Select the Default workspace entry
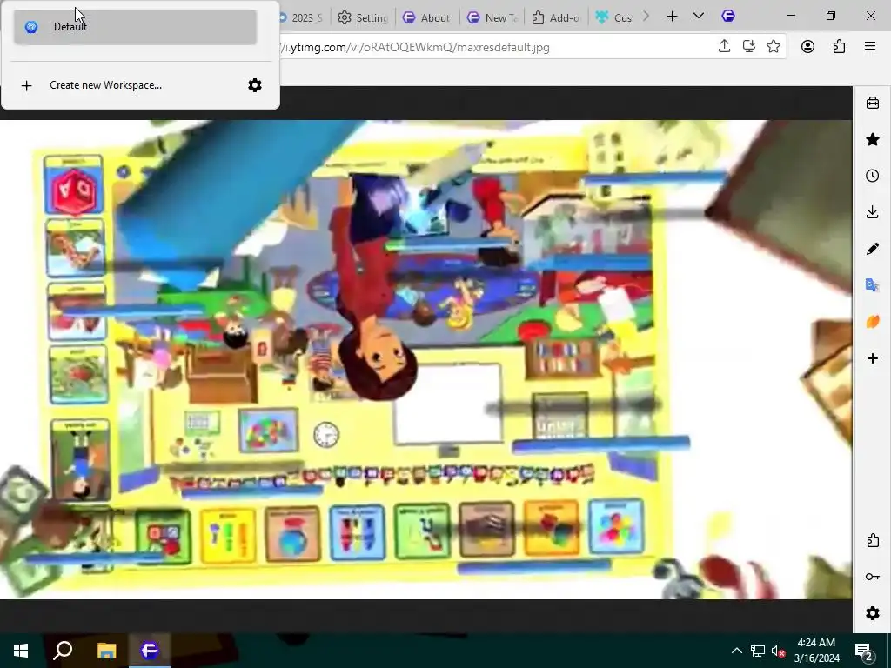This screenshot has width=891, height=668. click(x=135, y=27)
